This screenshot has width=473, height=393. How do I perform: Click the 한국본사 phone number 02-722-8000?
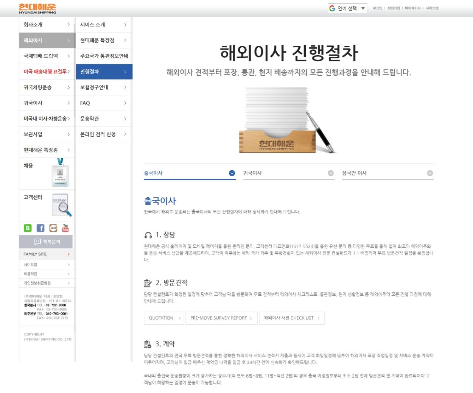[56, 305]
